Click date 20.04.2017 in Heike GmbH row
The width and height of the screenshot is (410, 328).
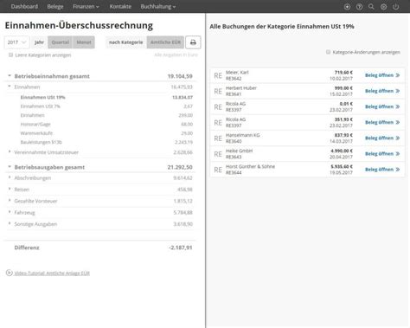coord(341,157)
